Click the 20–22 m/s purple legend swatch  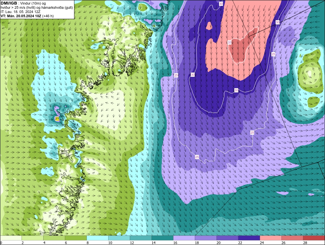click(x=227, y=238)
